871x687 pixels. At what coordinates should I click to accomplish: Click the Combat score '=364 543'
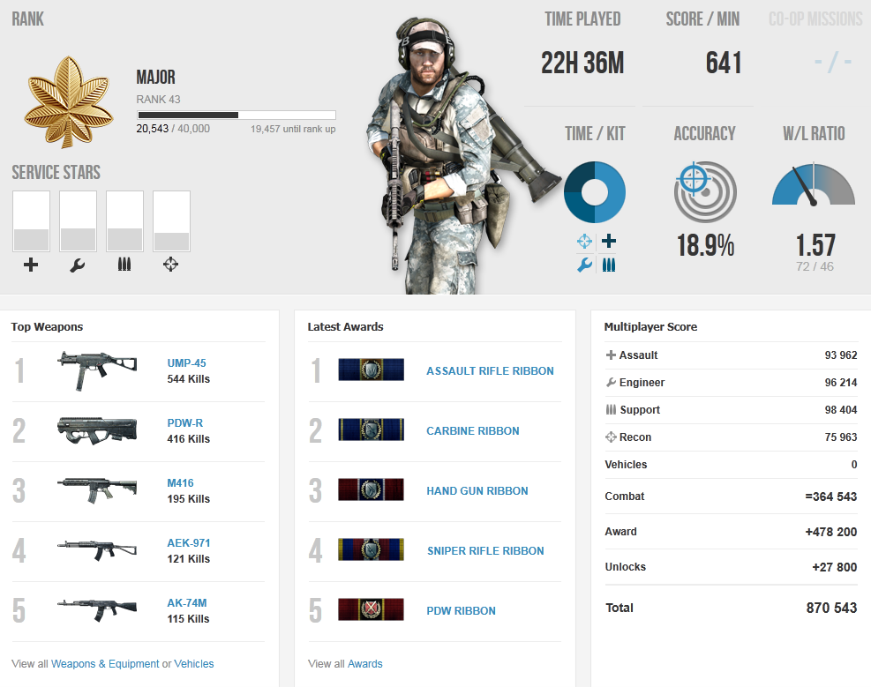[x=831, y=497]
